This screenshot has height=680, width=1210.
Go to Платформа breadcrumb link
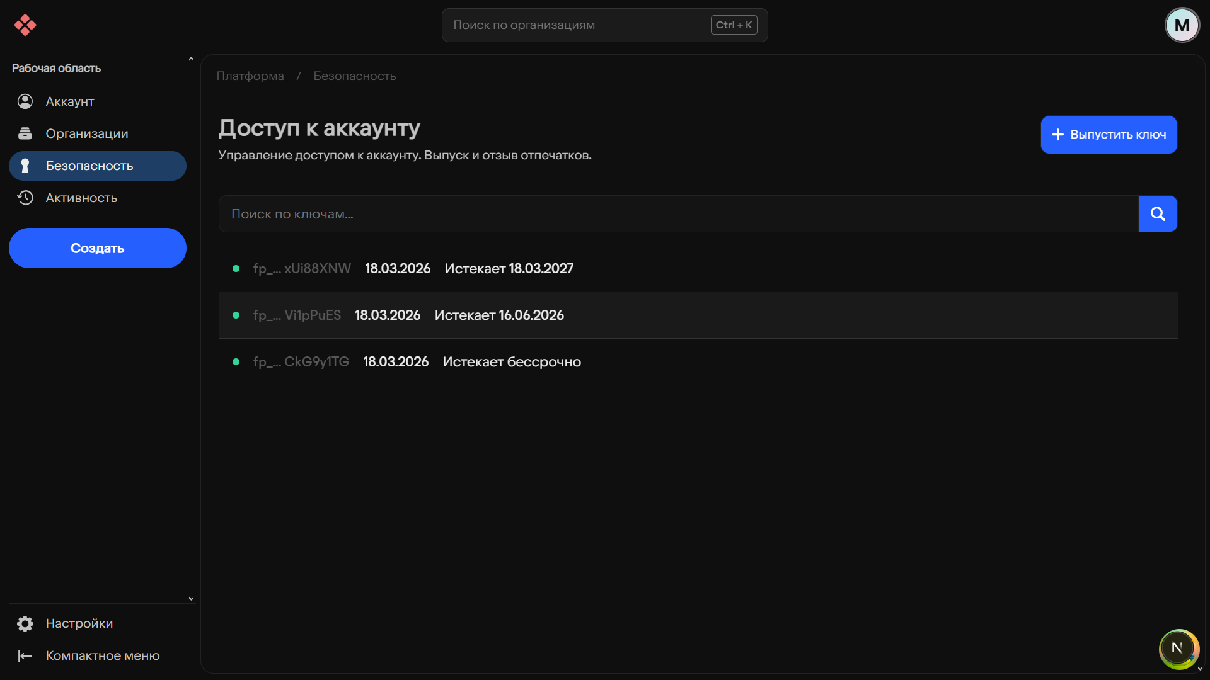250,76
